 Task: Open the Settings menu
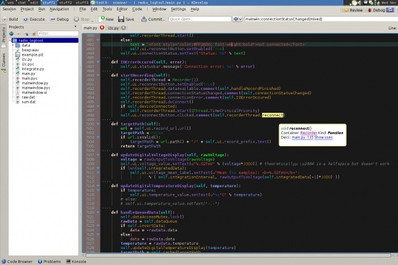(178, 9)
